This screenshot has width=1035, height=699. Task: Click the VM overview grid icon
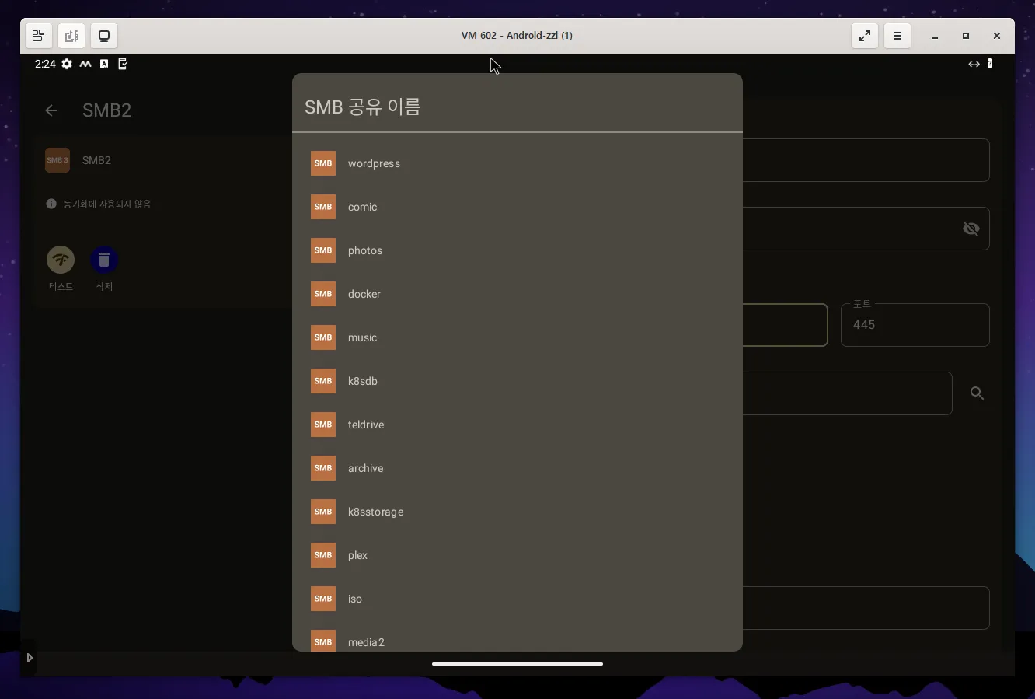(38, 36)
